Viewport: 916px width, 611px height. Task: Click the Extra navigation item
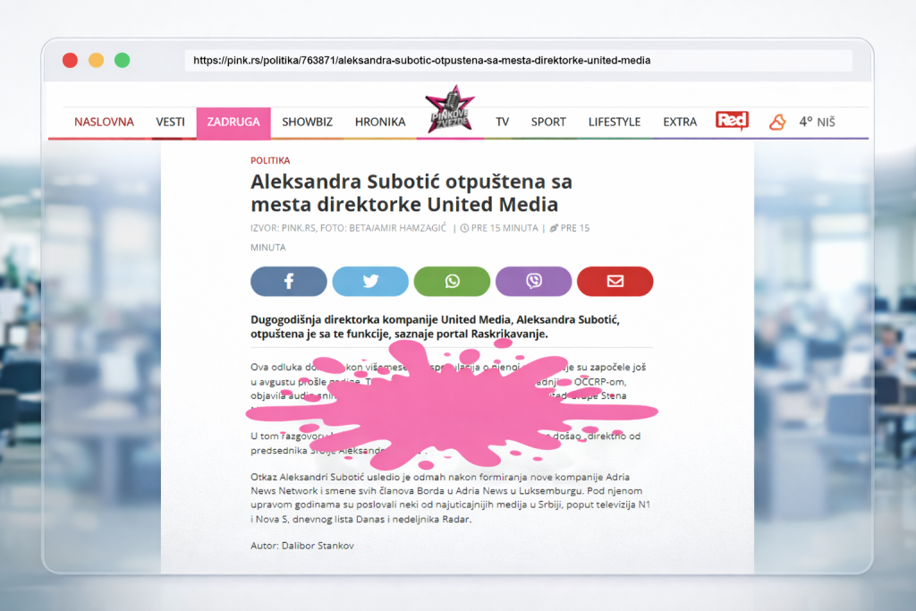pyautogui.click(x=680, y=122)
